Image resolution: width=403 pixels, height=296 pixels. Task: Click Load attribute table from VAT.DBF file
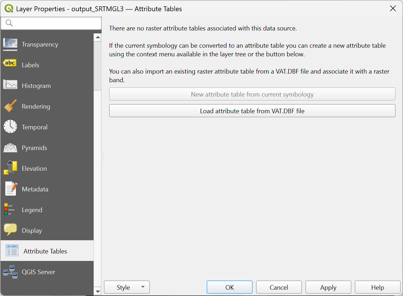point(252,111)
